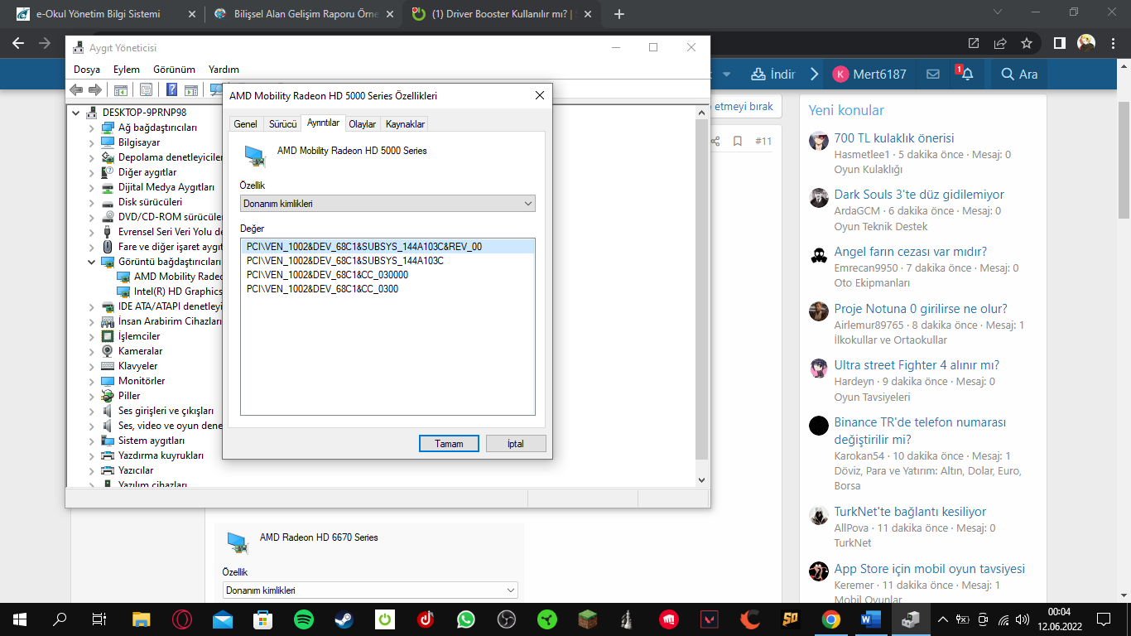Open Spotify from the taskbar
This screenshot has height=636, width=1131.
304,619
